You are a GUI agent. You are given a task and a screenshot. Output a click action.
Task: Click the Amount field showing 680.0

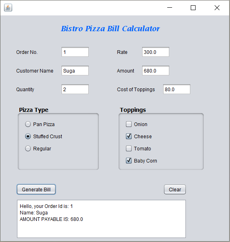(x=156, y=71)
